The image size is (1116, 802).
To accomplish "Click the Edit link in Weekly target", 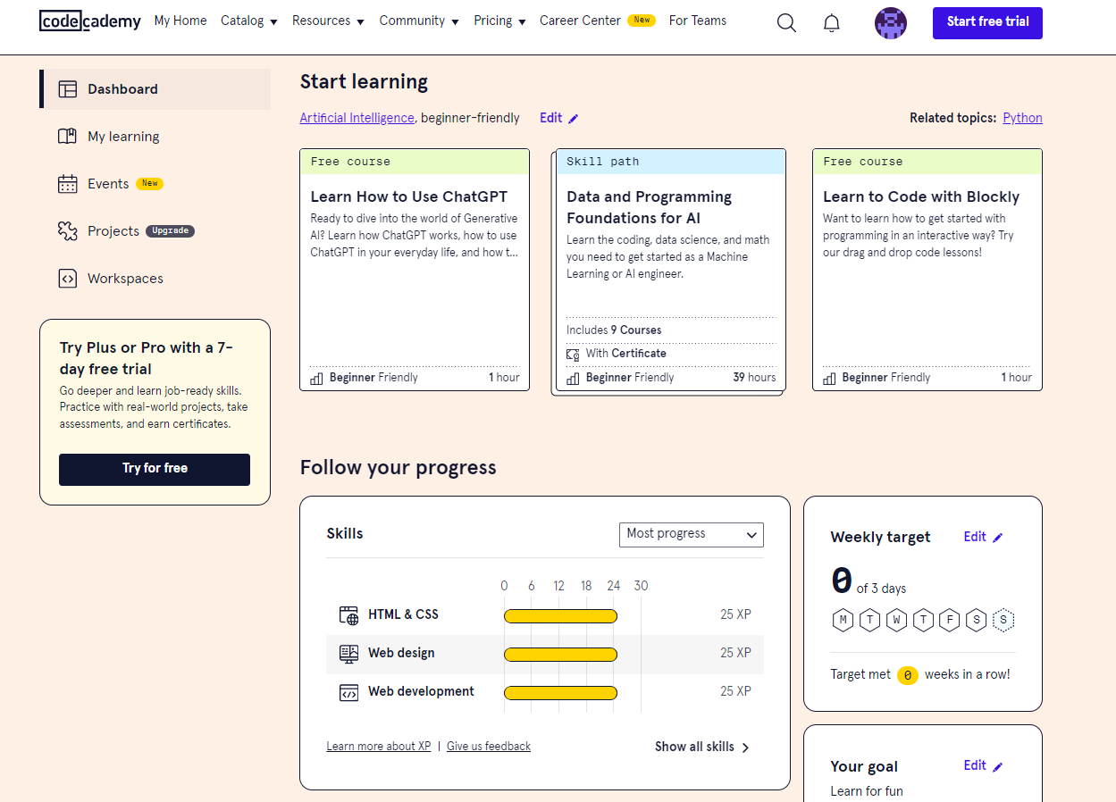I will (x=975, y=537).
